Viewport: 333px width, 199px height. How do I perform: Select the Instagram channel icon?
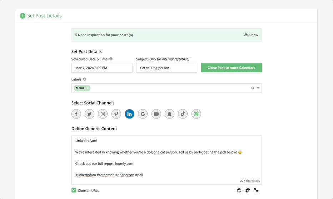pyautogui.click(x=103, y=114)
